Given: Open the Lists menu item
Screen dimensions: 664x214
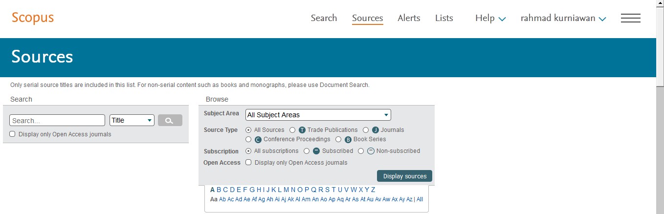Looking at the screenshot, I should 444,18.
